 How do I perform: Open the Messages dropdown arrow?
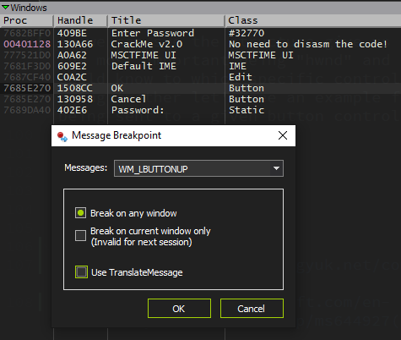point(276,168)
